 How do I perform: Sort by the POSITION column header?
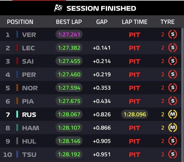click(20, 22)
